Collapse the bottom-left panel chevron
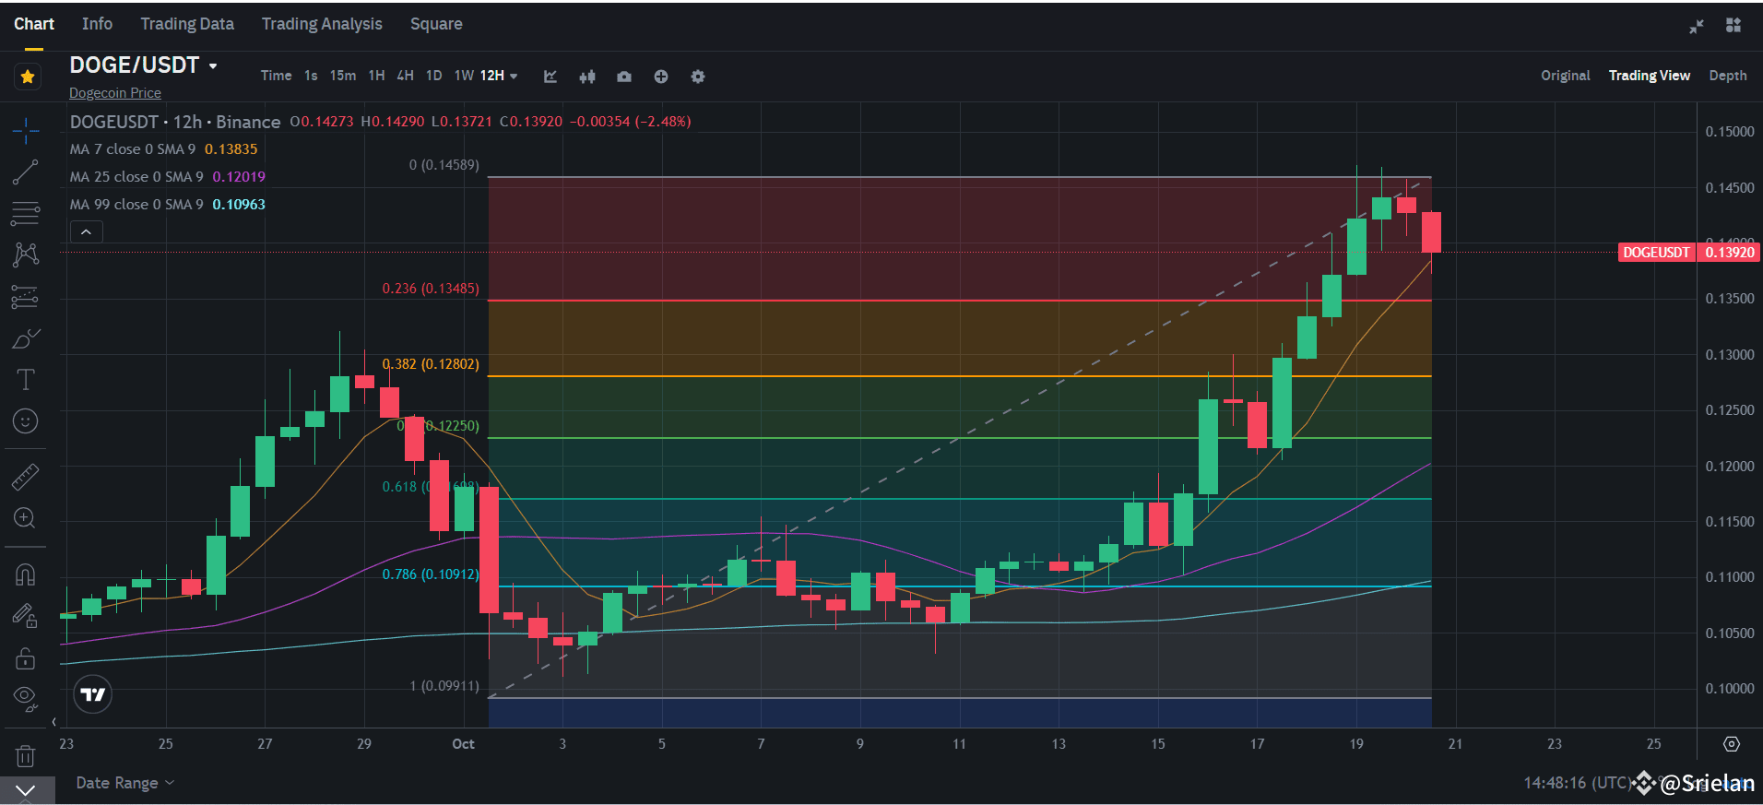This screenshot has height=805, width=1763. (x=26, y=790)
